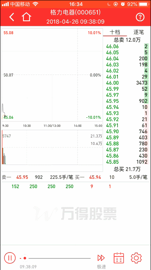The height and width of the screenshot is (270, 151).
Task: Click the volume bar chart
Action: point(52,148)
